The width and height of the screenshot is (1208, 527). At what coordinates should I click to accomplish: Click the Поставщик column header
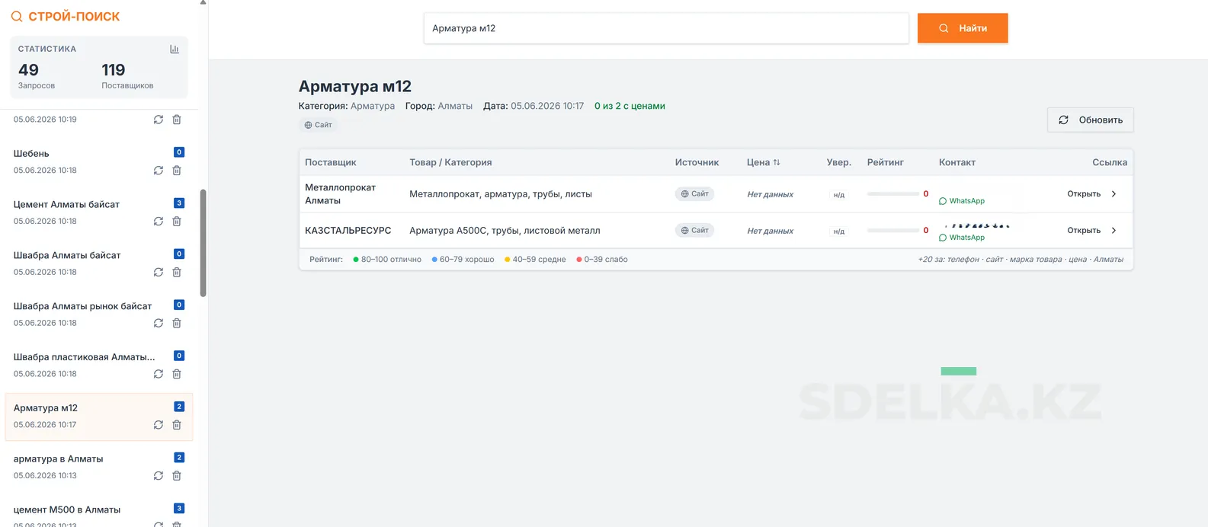[x=331, y=162]
